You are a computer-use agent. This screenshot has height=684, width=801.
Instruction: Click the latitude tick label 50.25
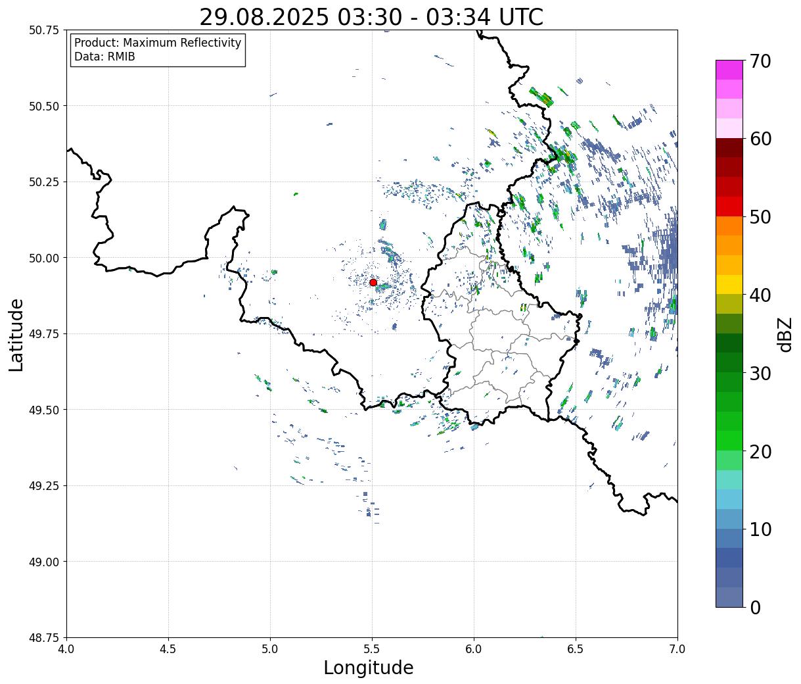pyautogui.click(x=44, y=182)
